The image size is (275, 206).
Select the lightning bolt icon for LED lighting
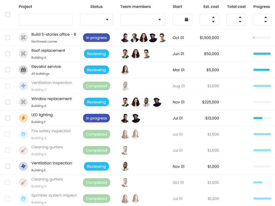tap(23, 118)
